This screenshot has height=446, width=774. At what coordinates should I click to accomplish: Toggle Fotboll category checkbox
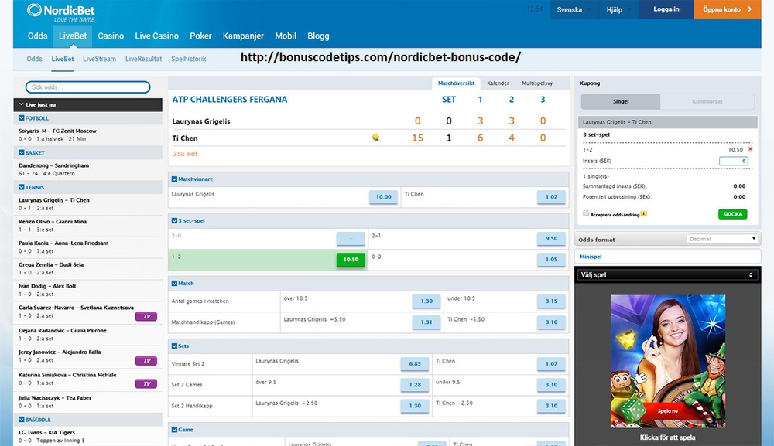21,118
